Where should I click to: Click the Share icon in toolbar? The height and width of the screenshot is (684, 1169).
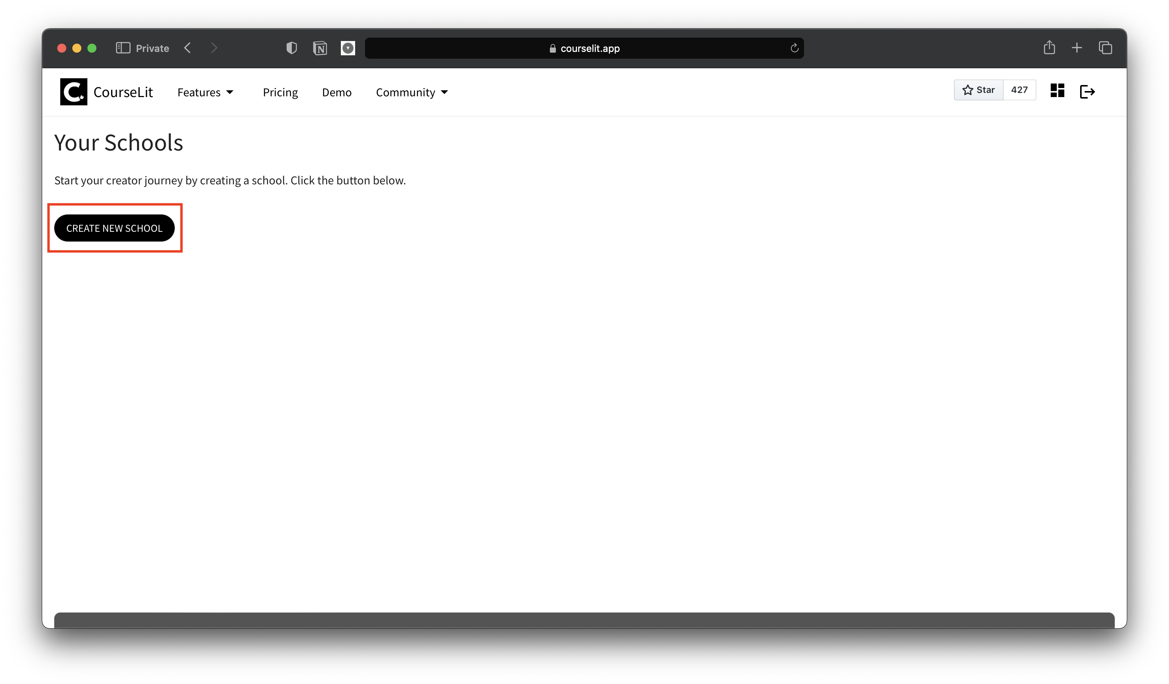pyautogui.click(x=1049, y=48)
